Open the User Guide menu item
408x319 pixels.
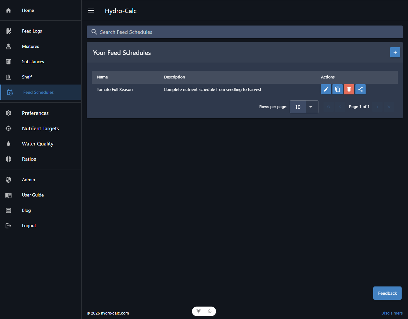point(41,195)
